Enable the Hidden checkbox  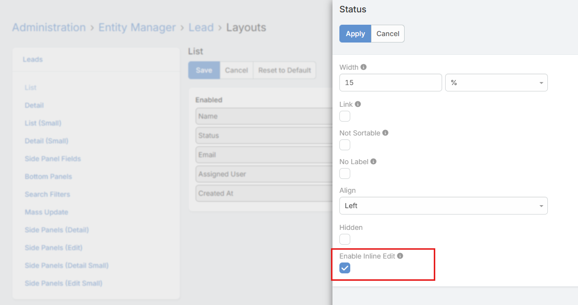point(344,239)
